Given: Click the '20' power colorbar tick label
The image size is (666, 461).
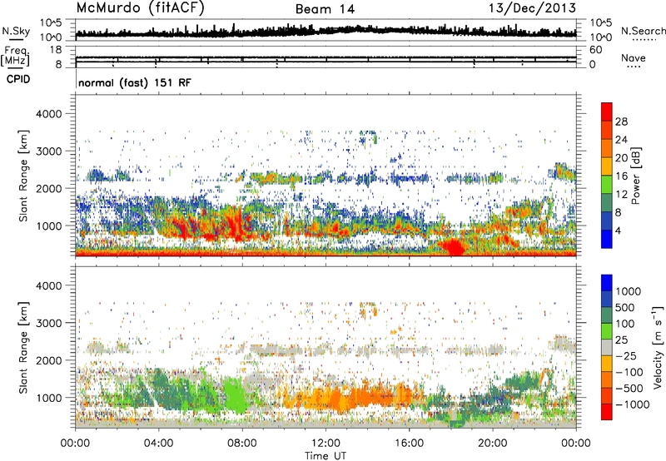Looking at the screenshot, I should tap(621, 158).
